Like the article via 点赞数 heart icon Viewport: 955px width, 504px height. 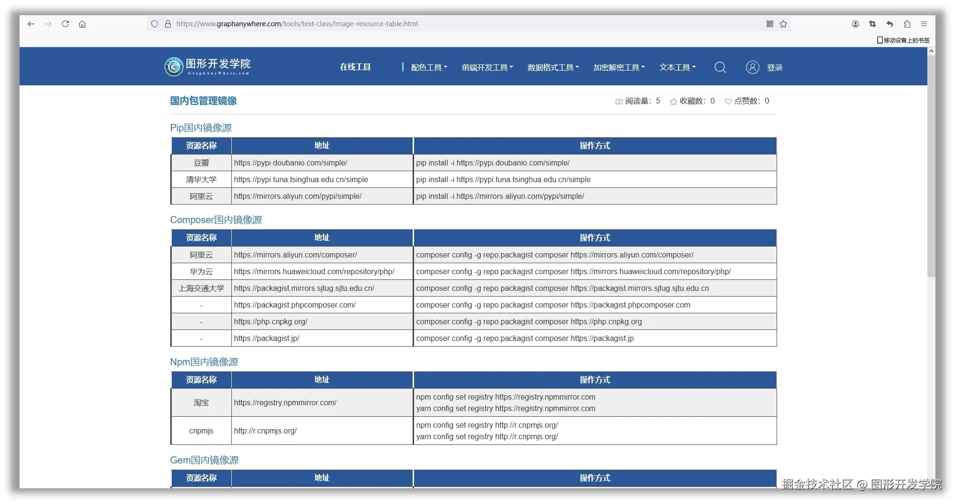pyautogui.click(x=728, y=101)
